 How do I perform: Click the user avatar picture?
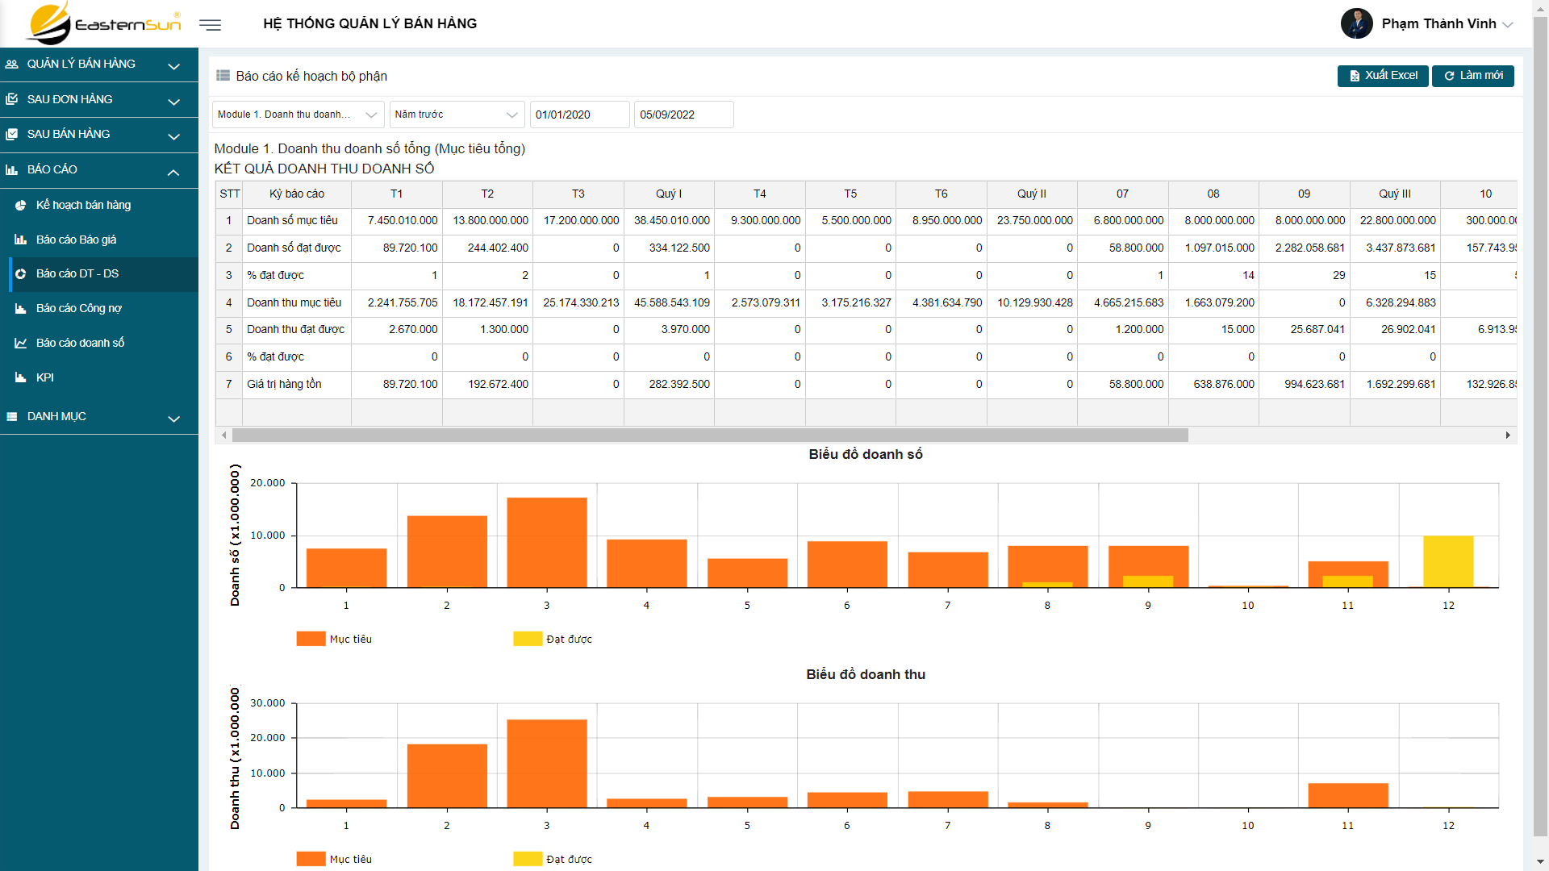1356,23
